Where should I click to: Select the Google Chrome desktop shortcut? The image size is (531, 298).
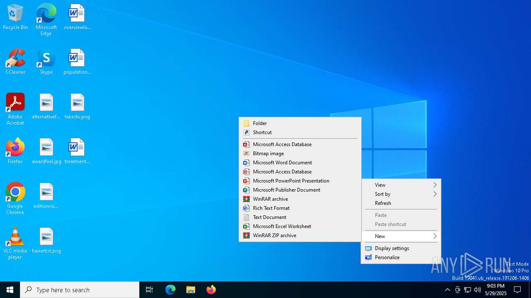pos(15,199)
